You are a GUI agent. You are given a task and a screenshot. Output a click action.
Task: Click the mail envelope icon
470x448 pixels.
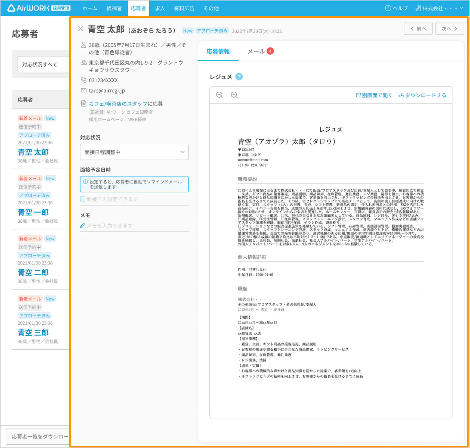coord(84,90)
